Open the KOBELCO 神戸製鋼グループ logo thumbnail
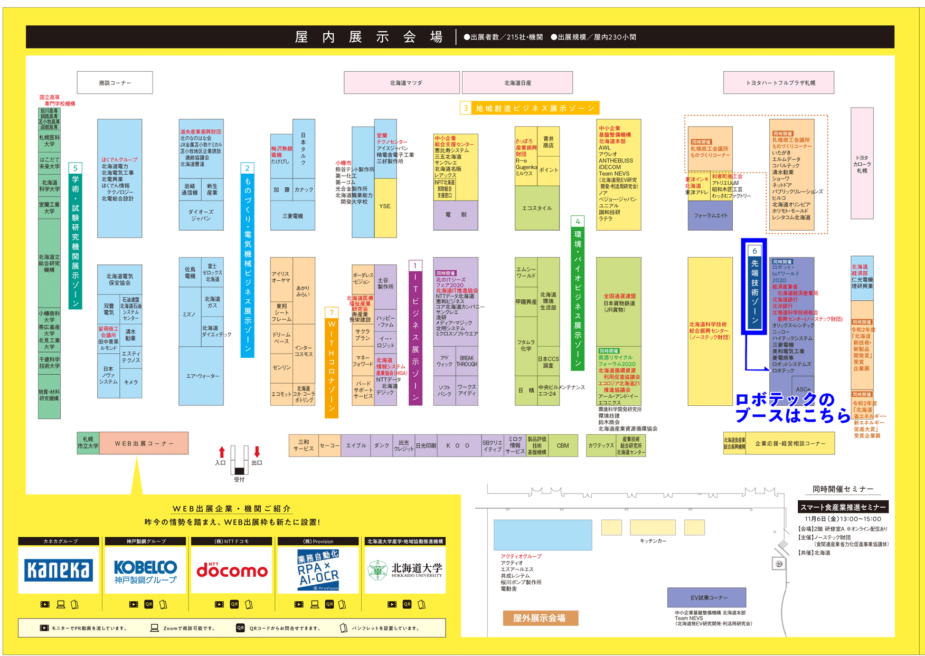Image resolution: width=925 pixels, height=656 pixels. [146, 570]
